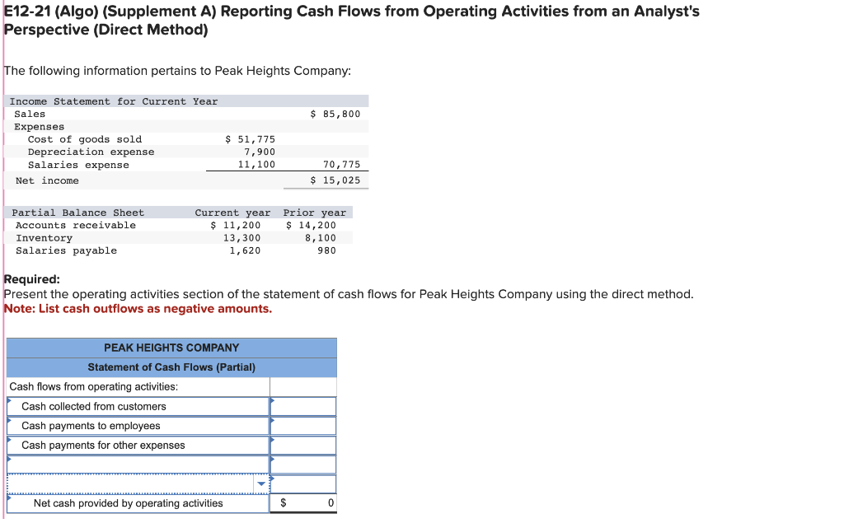Click the Cash payments for other expenses amount field
The width and height of the screenshot is (844, 528).
pos(303,445)
